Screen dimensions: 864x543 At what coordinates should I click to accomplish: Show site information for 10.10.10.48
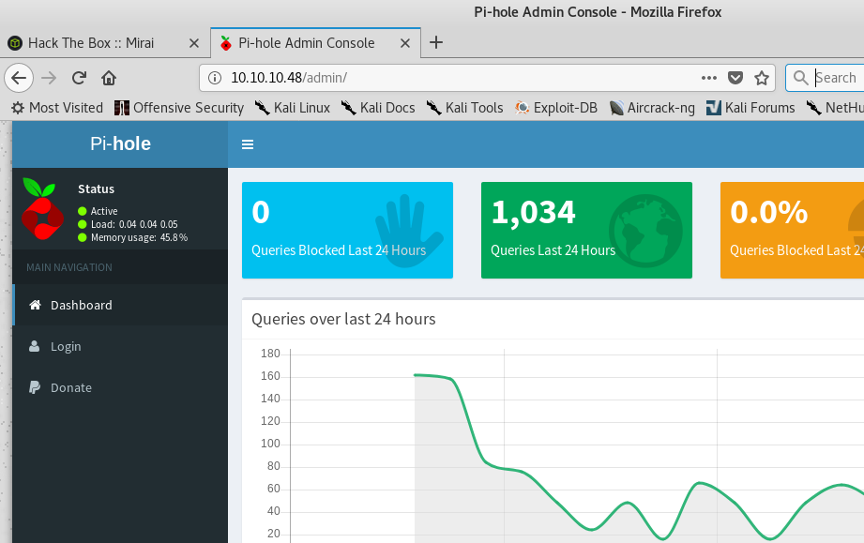pyautogui.click(x=215, y=78)
